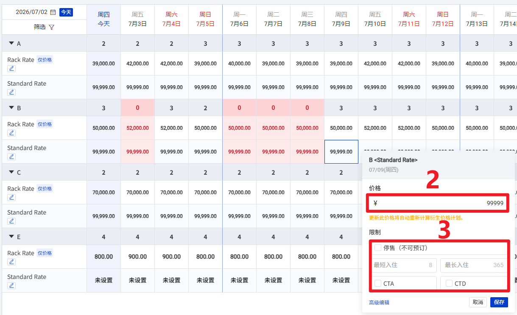
Task: Click the edit icon under C Rack Rate
Action: click(12, 198)
